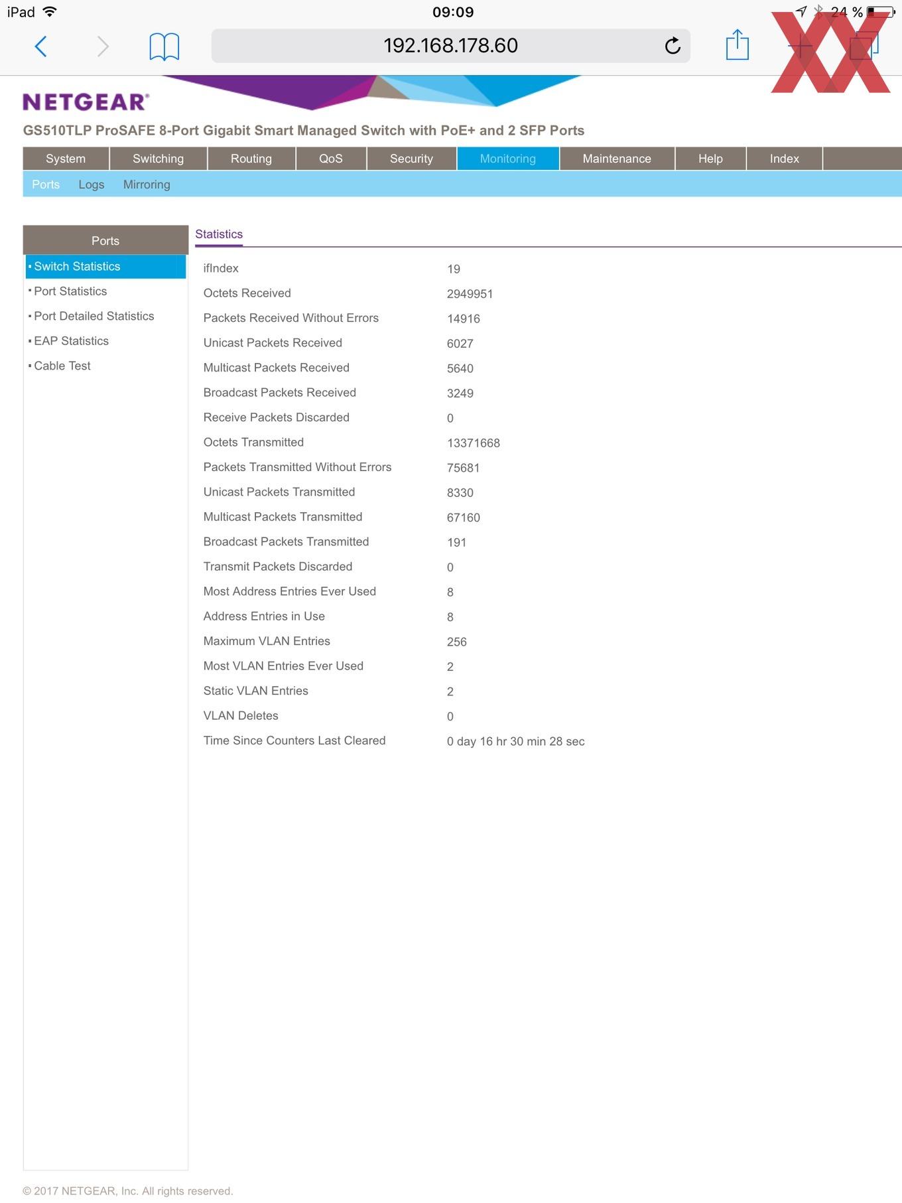Image resolution: width=902 pixels, height=1203 pixels.
Task: Click the value 13371668
Action: [x=473, y=443]
